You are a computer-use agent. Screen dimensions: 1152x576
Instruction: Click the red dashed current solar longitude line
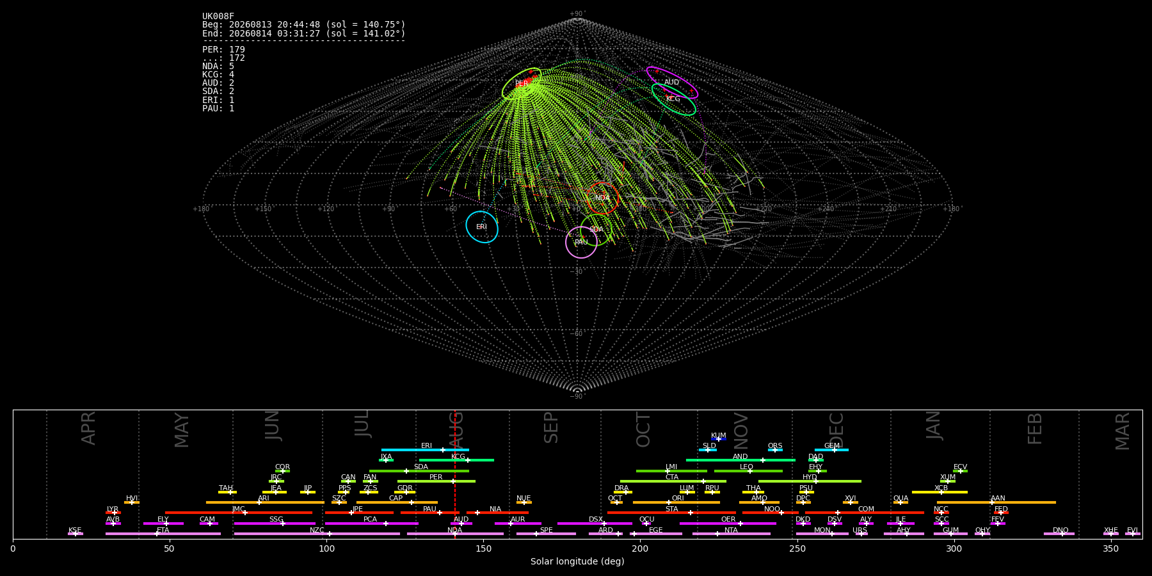point(455,474)
